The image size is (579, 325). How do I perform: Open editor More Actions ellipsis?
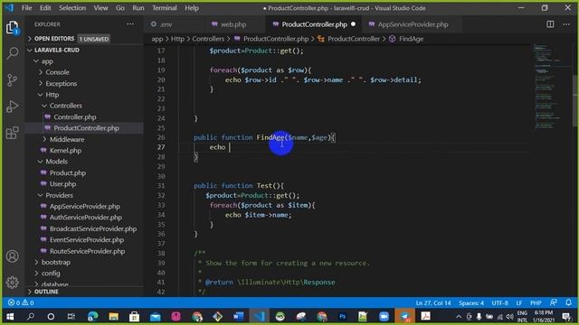click(x=566, y=24)
